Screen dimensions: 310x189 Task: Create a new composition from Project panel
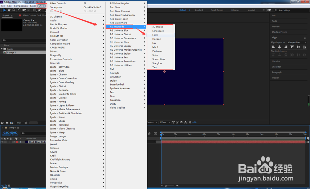(12, 123)
